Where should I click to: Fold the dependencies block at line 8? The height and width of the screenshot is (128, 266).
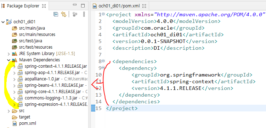(103, 61)
